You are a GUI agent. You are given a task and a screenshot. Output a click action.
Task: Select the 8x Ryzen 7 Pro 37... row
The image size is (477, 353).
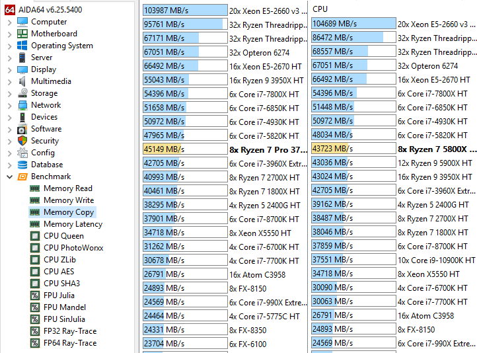point(268,149)
